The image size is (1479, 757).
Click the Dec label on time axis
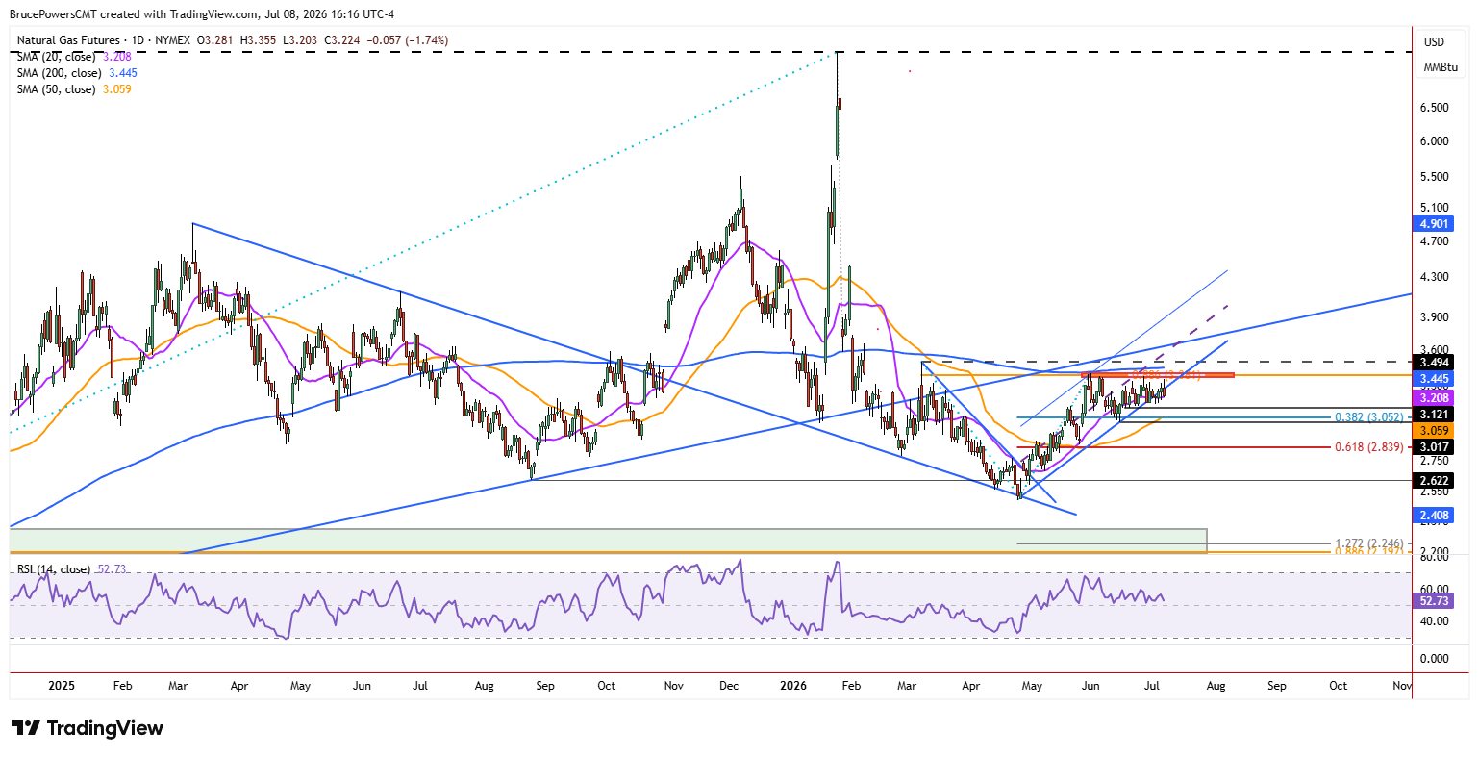point(729,686)
